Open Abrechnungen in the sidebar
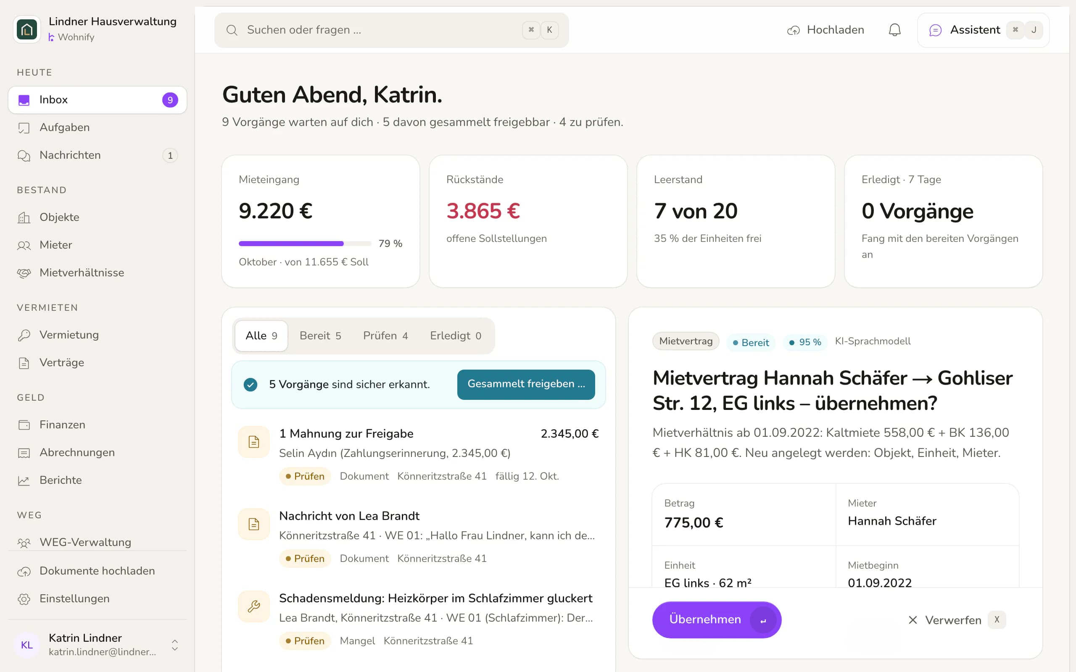The height and width of the screenshot is (672, 1076). pyautogui.click(x=98, y=452)
